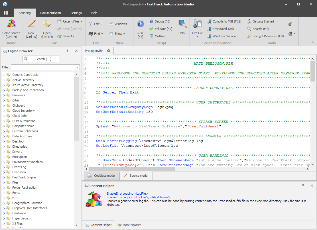
Task: Open the Windows dropdown in View group
Action: 119,24
